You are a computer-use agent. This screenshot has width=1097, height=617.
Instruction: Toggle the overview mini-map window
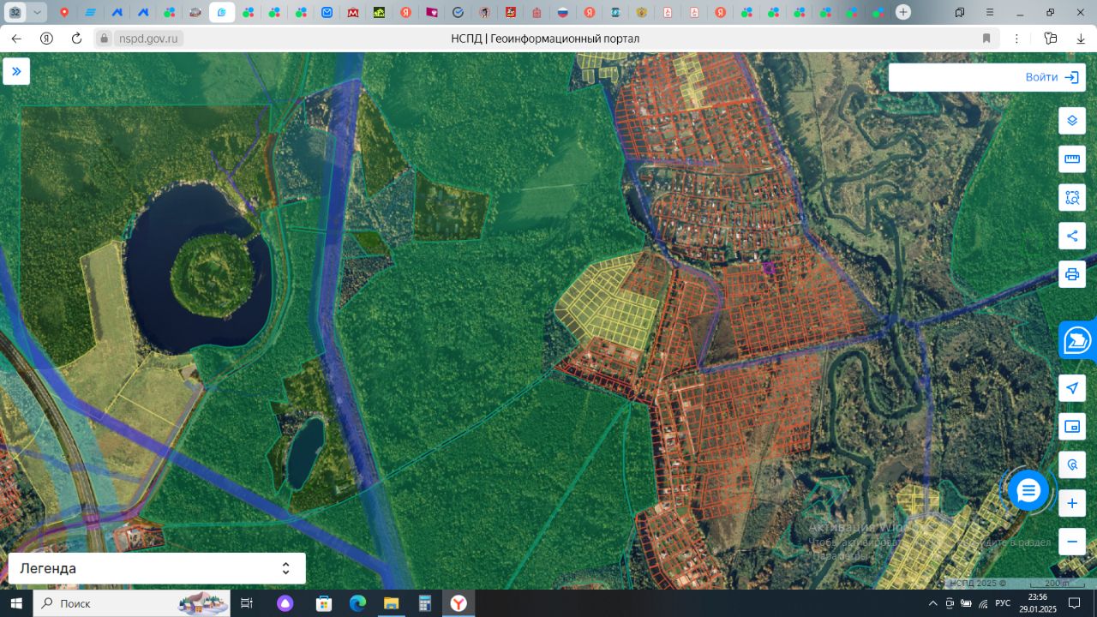1071,427
